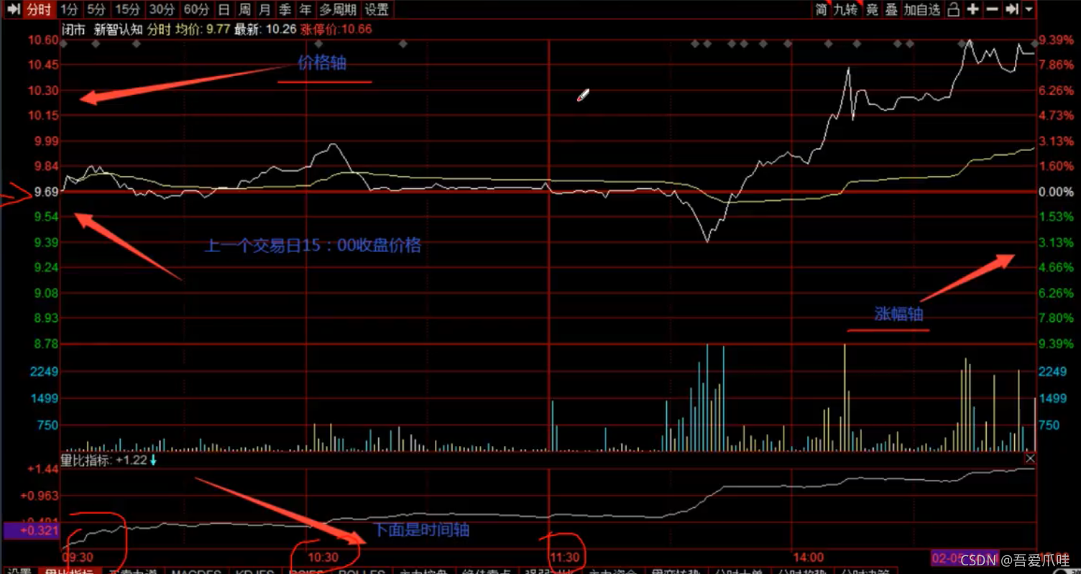Open the 设置 settings button in toolbar
Viewport: 1081px width, 574px height.
coord(377,9)
